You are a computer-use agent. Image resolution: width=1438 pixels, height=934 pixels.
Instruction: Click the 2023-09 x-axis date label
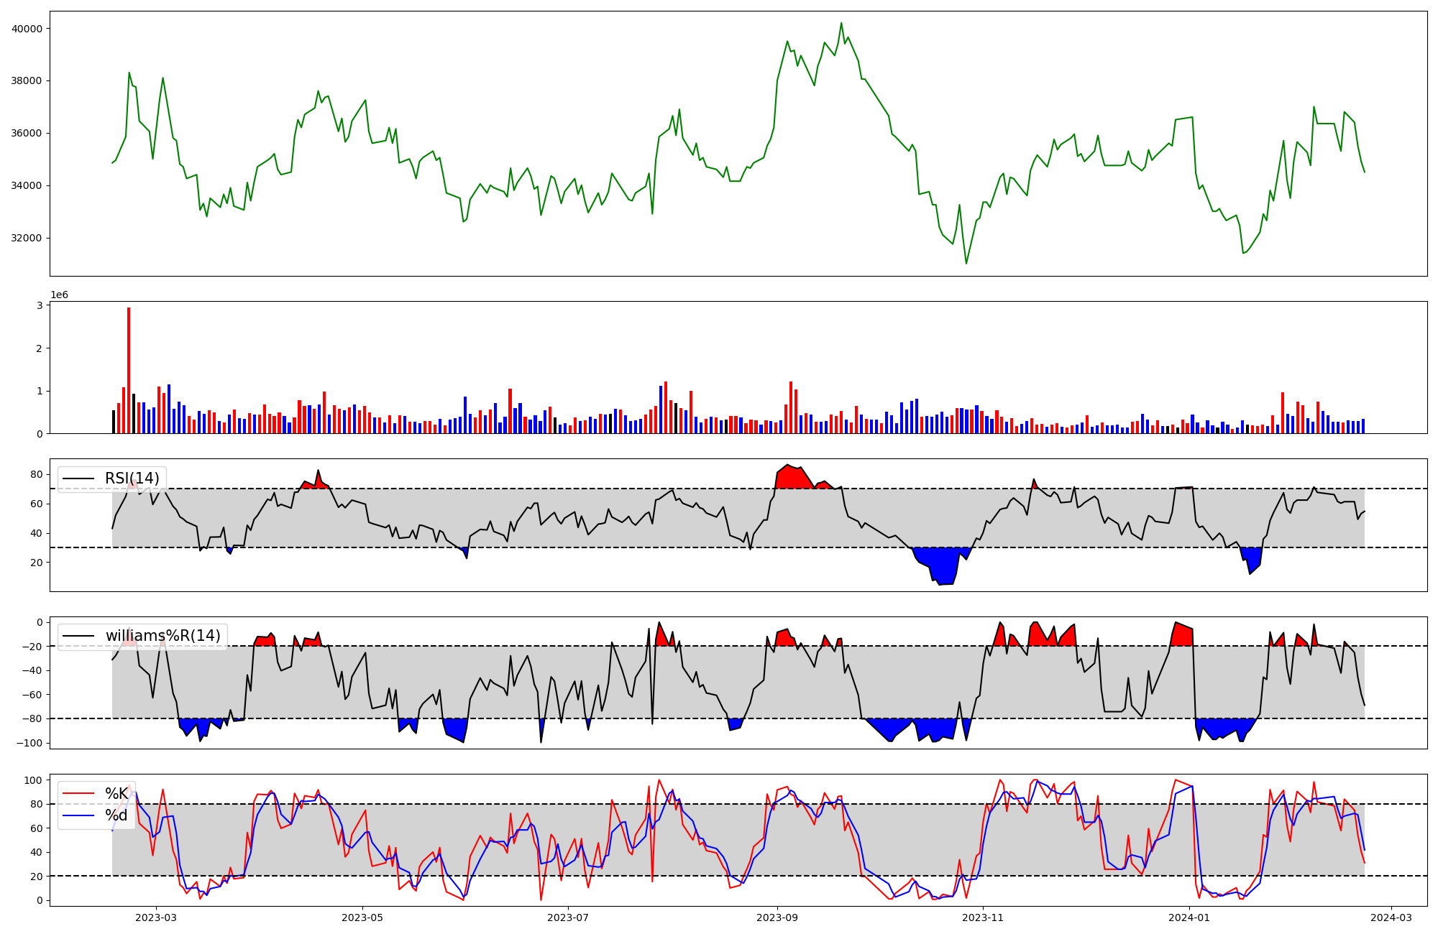tap(777, 917)
